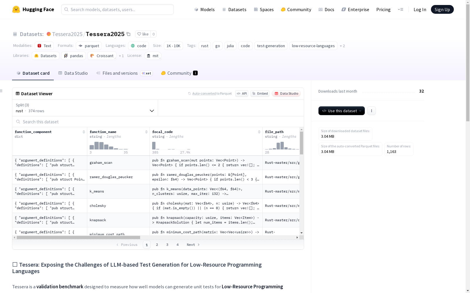Screen dimensions: 470x293
Task: Jump to page 3 of the dataset
Action: [x=167, y=245]
